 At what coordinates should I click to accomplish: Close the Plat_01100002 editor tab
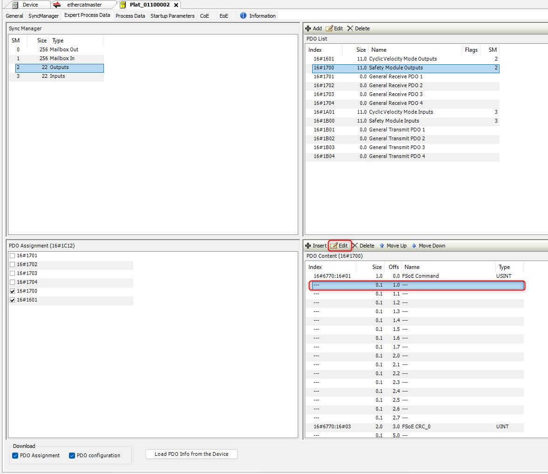pos(176,5)
